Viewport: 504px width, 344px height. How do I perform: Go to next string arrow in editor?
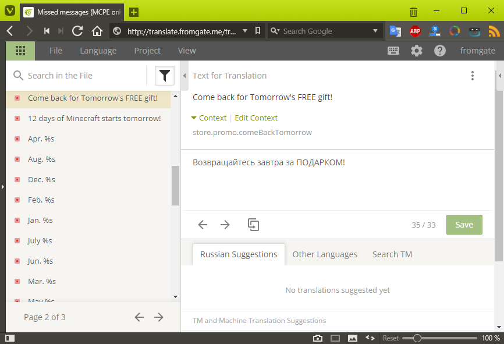tap(225, 225)
